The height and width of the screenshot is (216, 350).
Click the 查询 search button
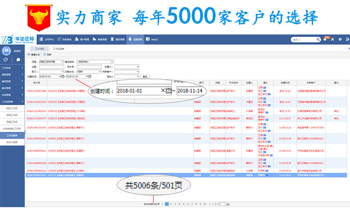coord(145,77)
